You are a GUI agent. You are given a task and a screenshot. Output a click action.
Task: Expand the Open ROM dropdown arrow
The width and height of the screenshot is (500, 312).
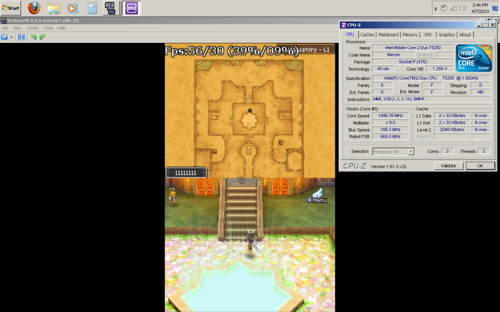coord(11,37)
